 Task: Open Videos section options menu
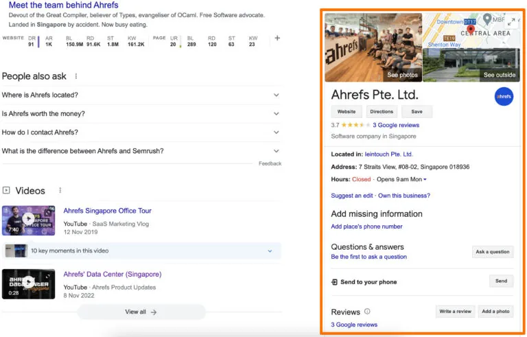pyautogui.click(x=60, y=190)
